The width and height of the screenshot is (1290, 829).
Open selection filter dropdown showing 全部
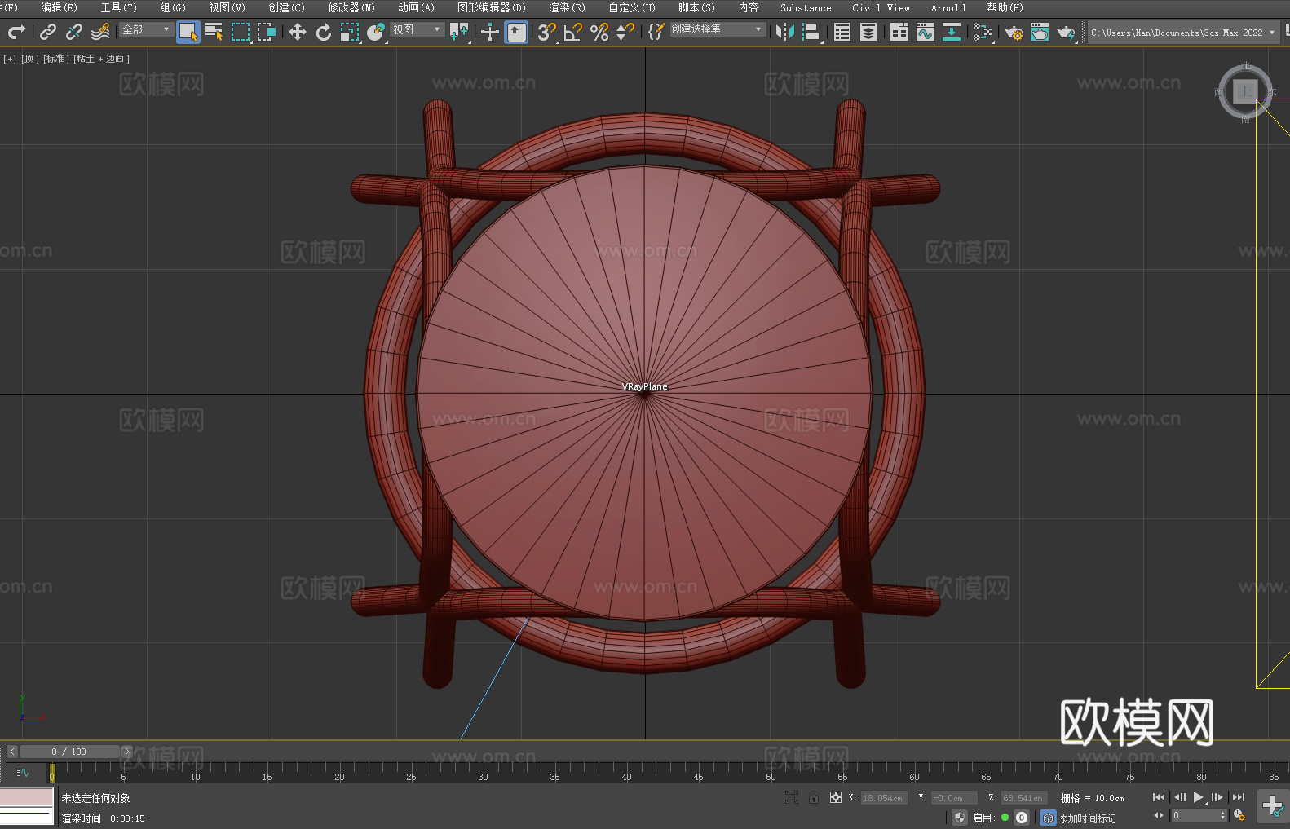[x=146, y=29]
